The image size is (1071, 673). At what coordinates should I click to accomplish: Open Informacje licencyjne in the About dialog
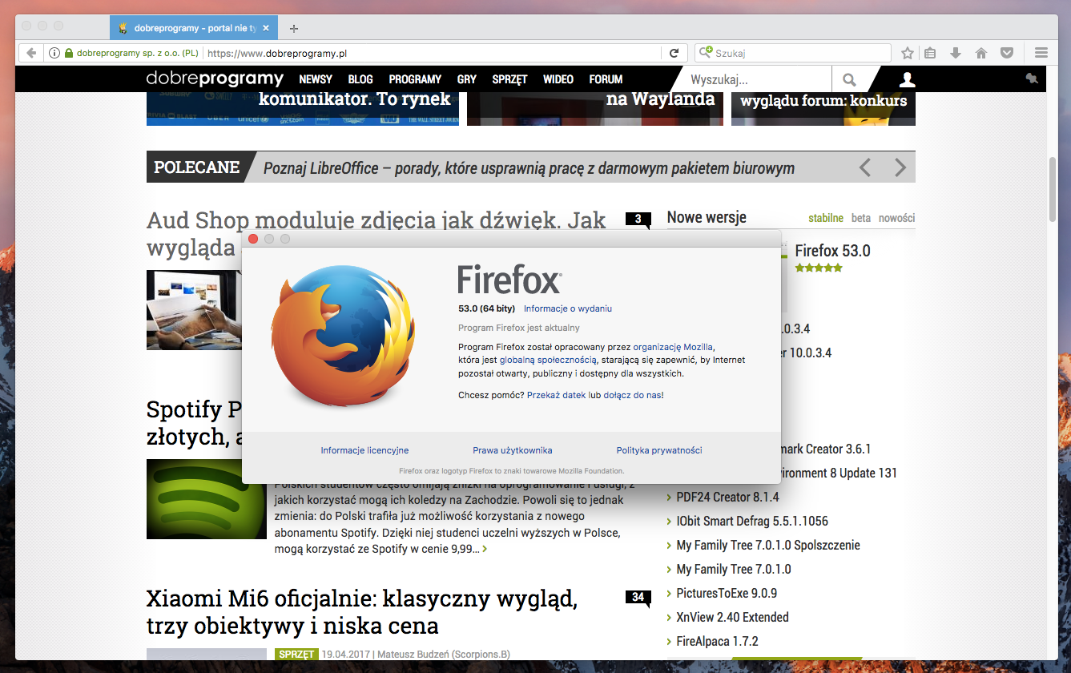click(364, 450)
